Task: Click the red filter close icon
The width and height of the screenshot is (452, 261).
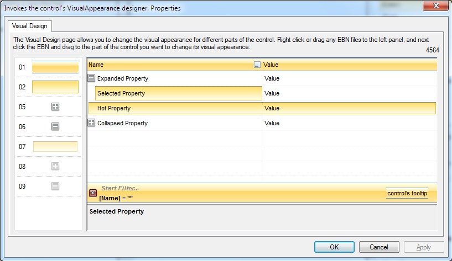Action: tap(93, 193)
